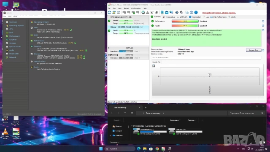Open the Hard Disk Sentinel desktop icon
This screenshot has width=270, height=152.
[16, 133]
